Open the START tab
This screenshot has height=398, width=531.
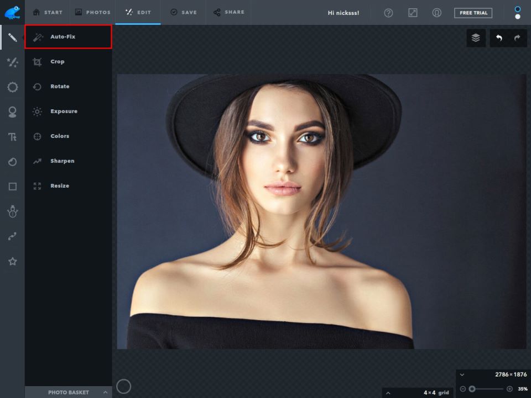tap(48, 12)
